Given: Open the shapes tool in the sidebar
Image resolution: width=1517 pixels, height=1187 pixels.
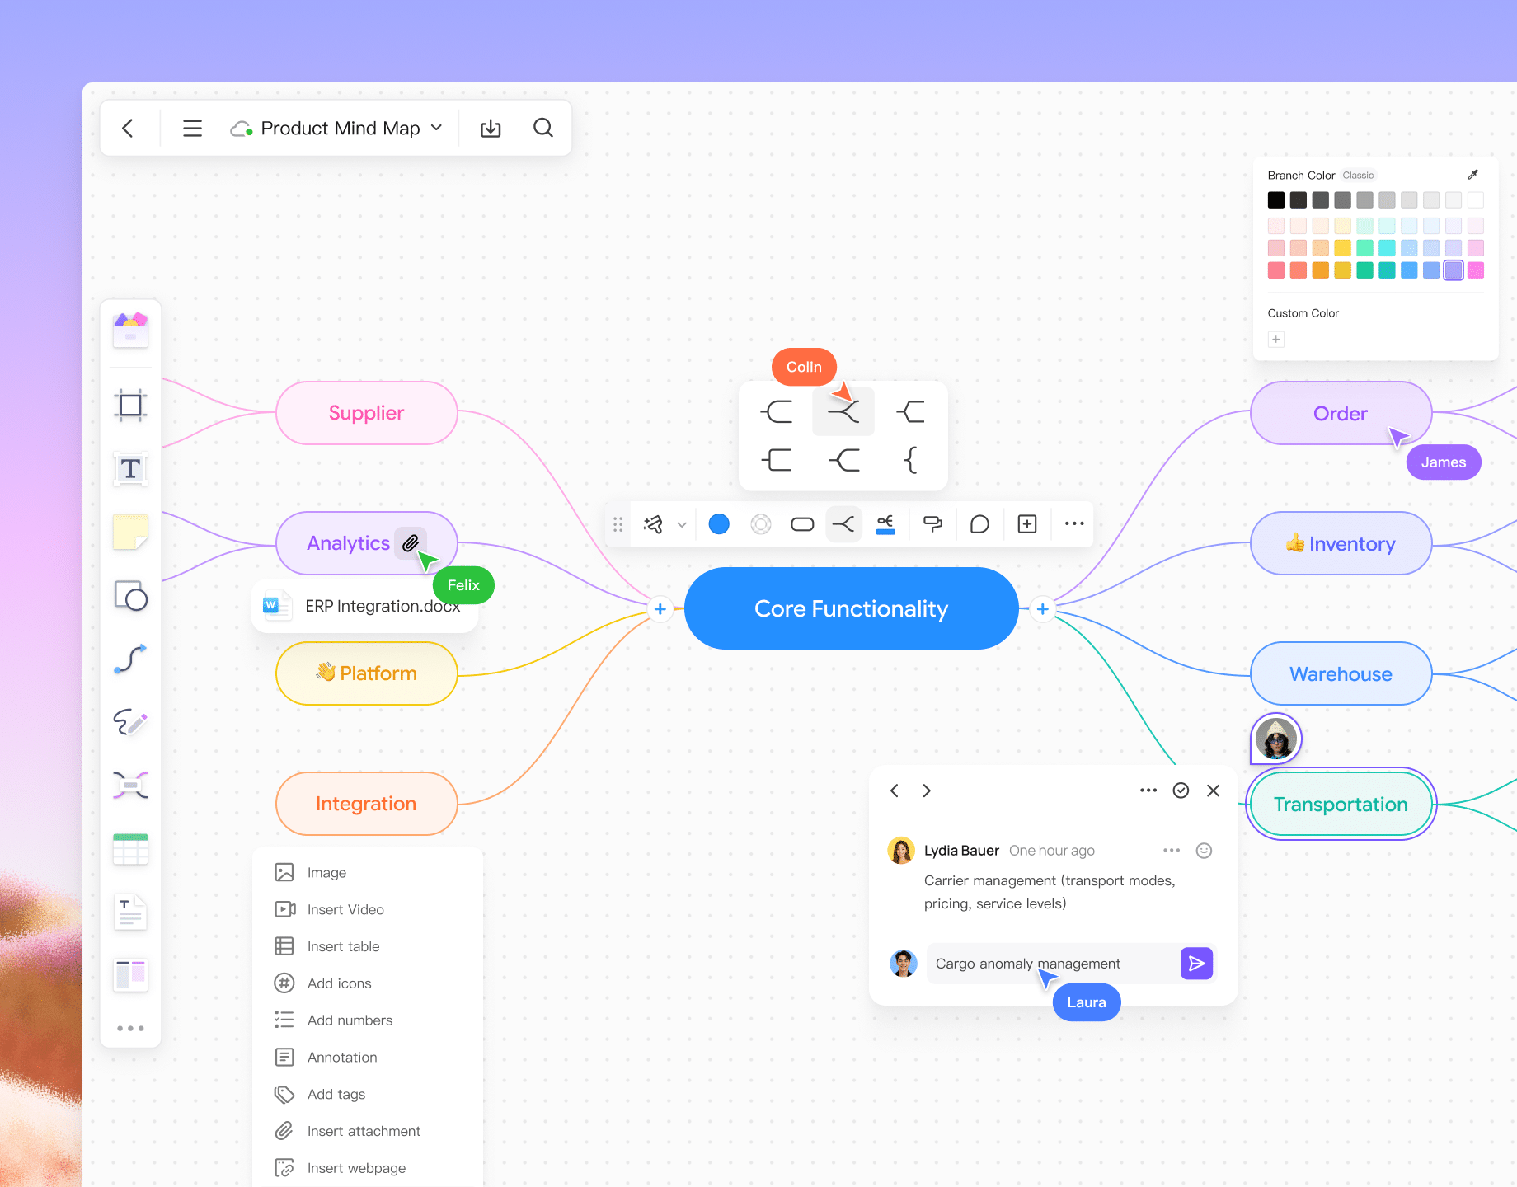Looking at the screenshot, I should pyautogui.click(x=130, y=596).
